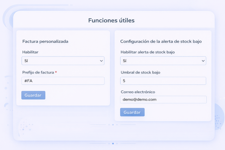Click the Umbral de stock bajo field

click(163, 81)
